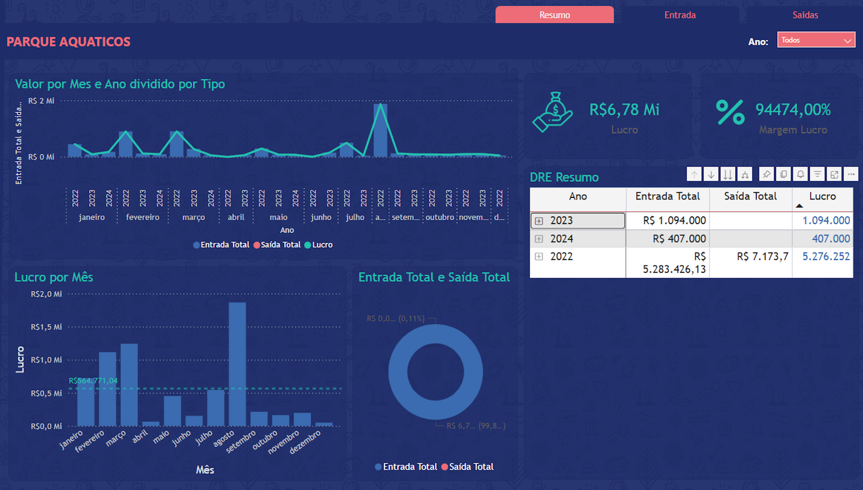Pin the DRE Resumo visual

766,174
